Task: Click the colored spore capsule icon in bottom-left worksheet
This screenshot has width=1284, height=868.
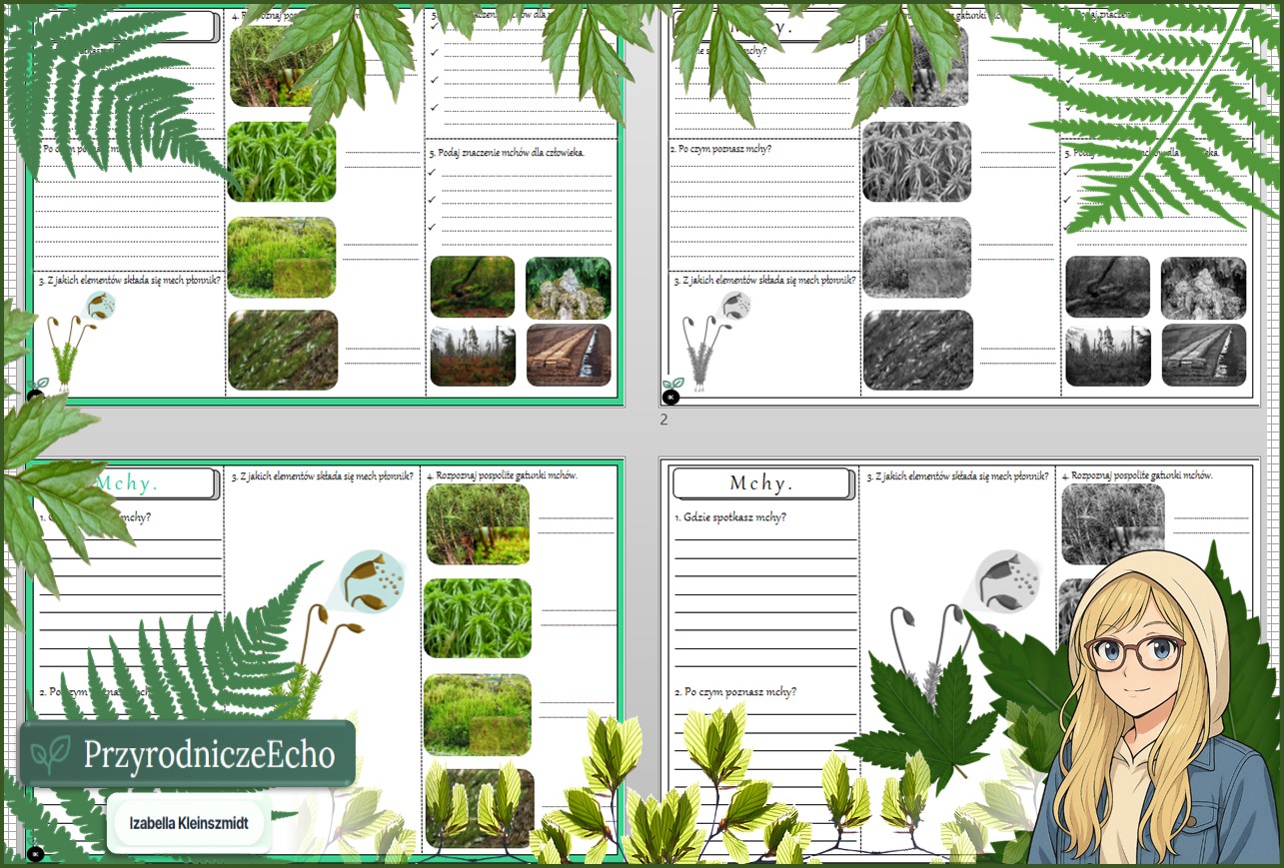Action: 373,582
